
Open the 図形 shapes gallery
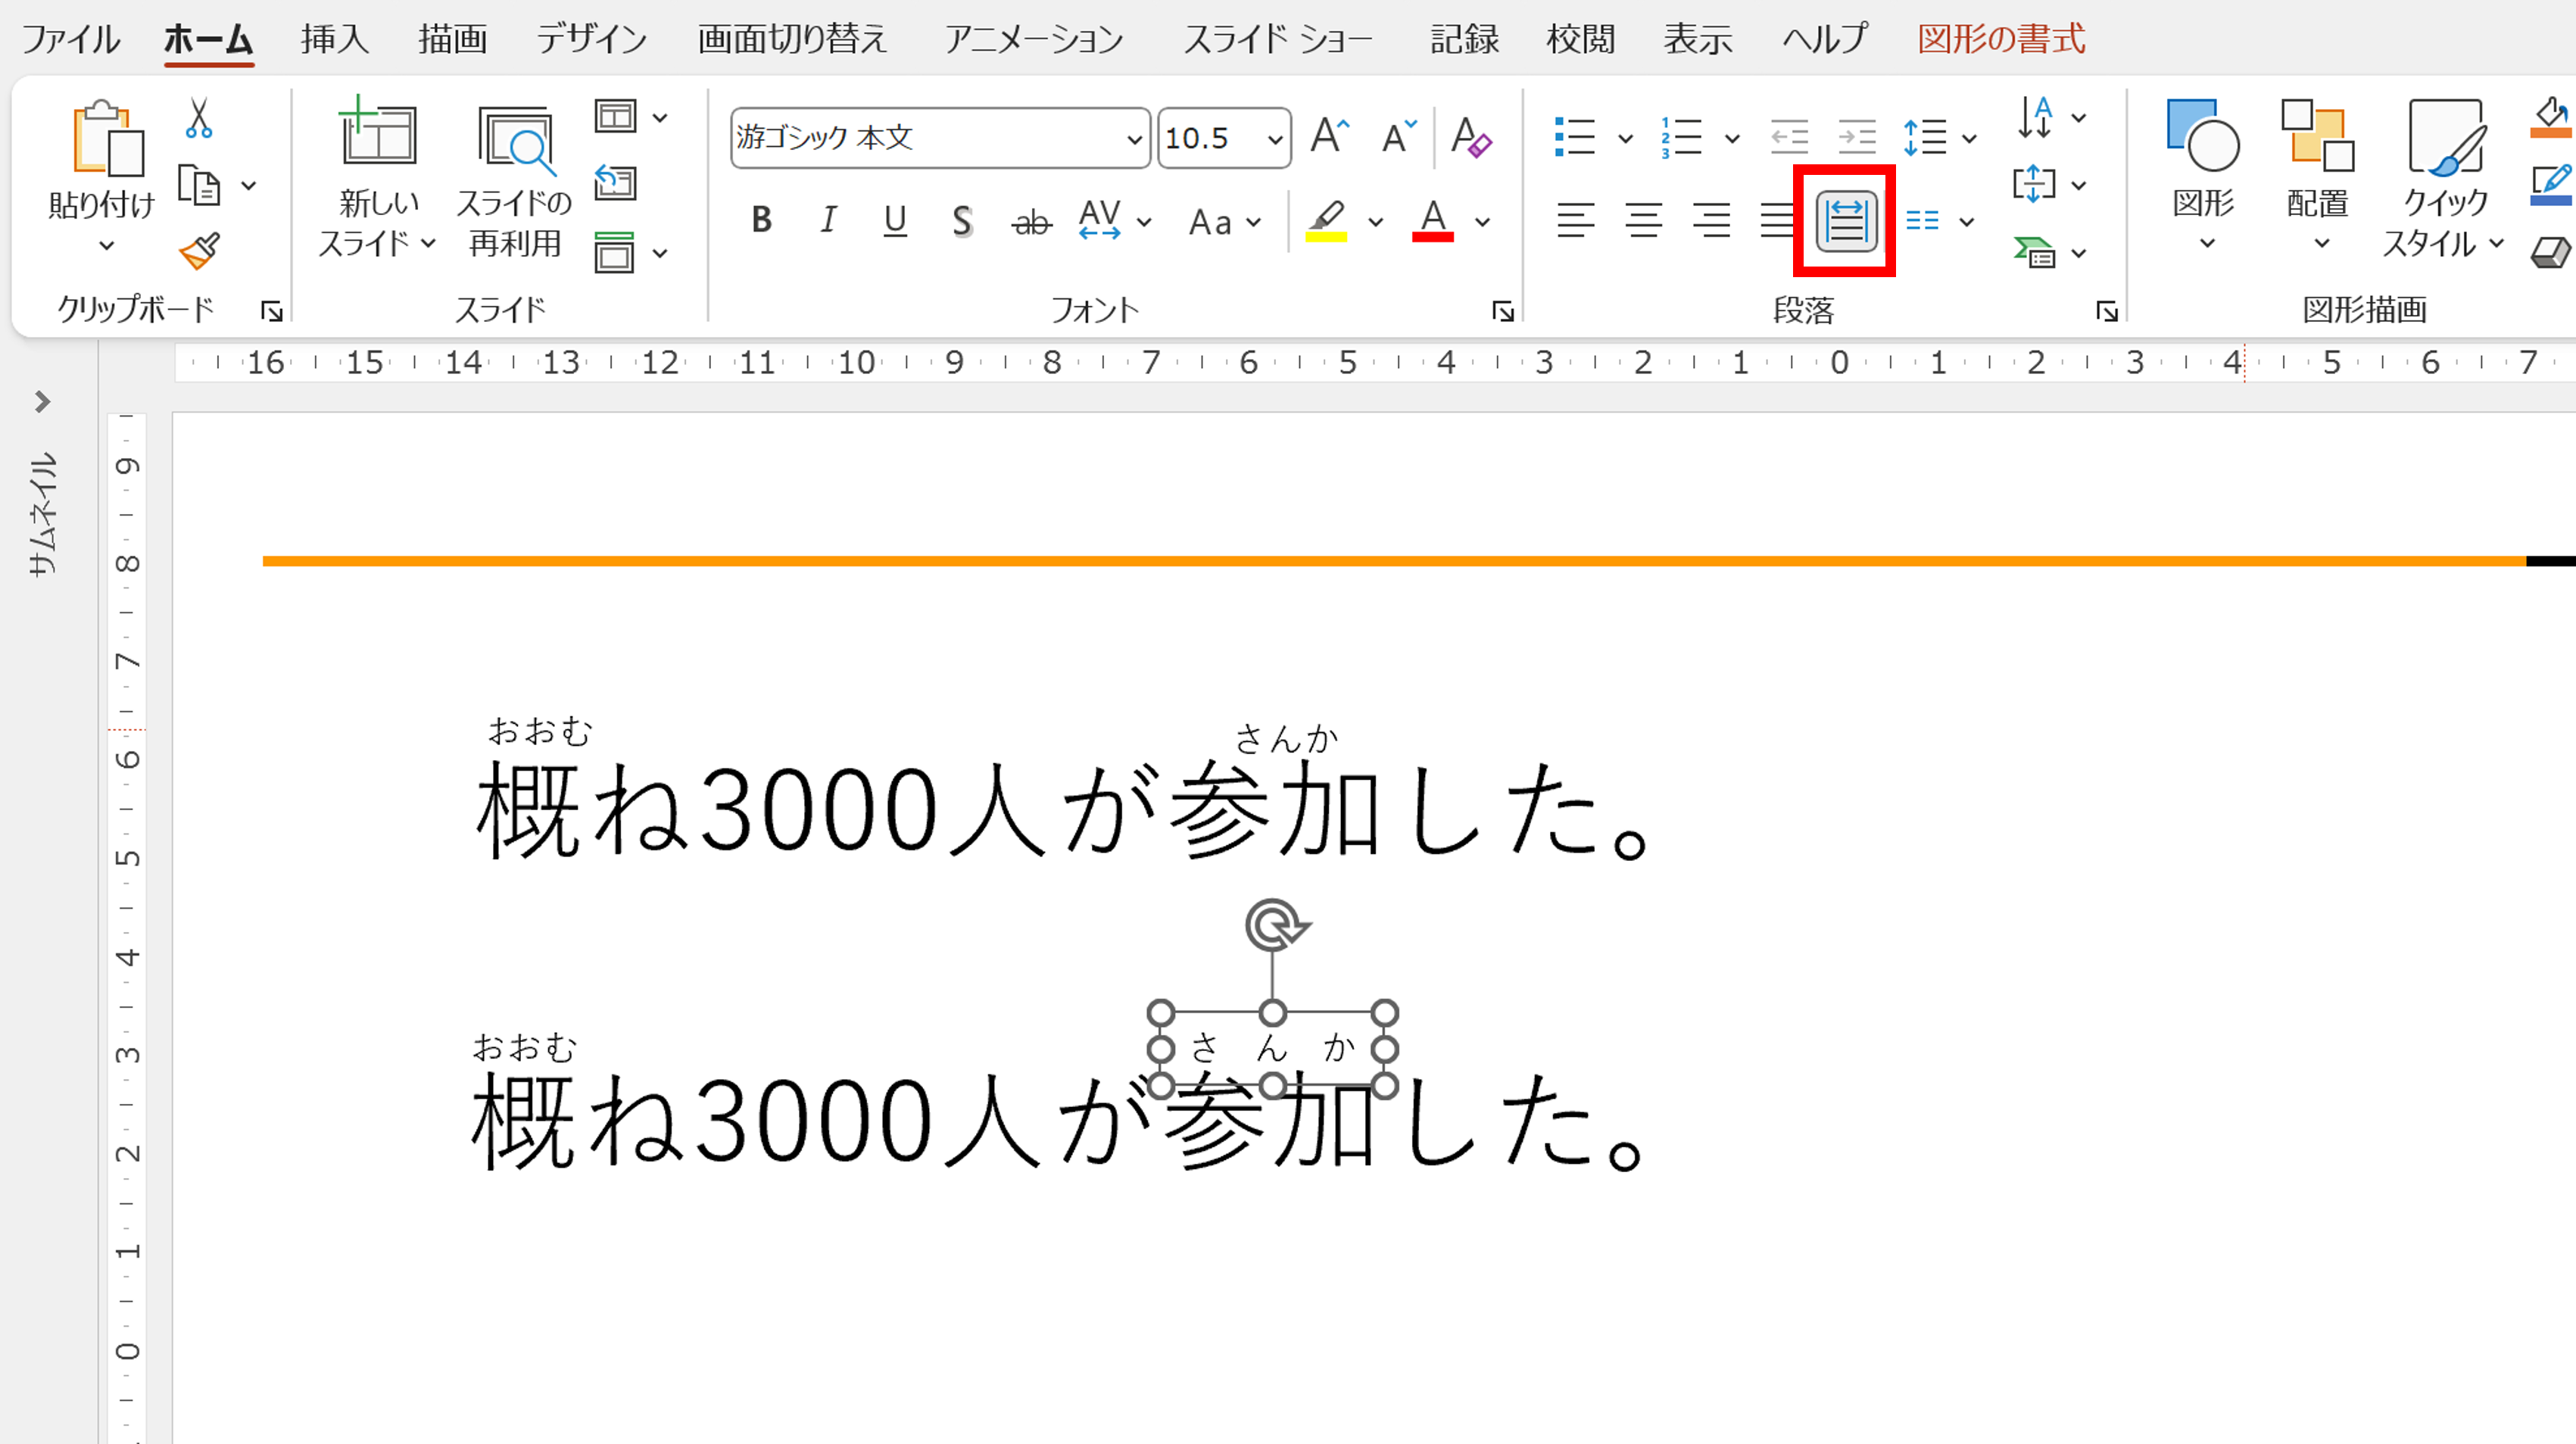(x=2203, y=180)
